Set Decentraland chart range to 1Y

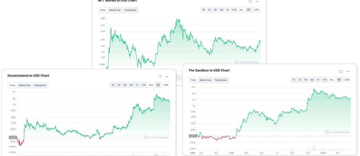click(137, 85)
